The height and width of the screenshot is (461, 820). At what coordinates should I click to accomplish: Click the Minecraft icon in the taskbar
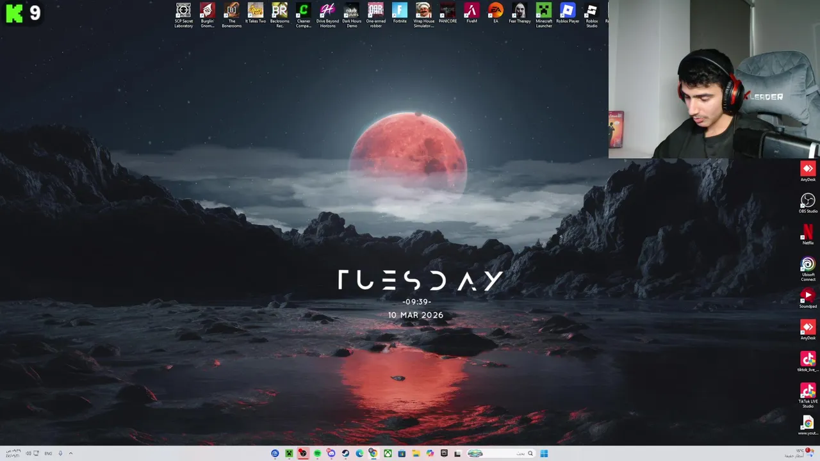(x=289, y=453)
